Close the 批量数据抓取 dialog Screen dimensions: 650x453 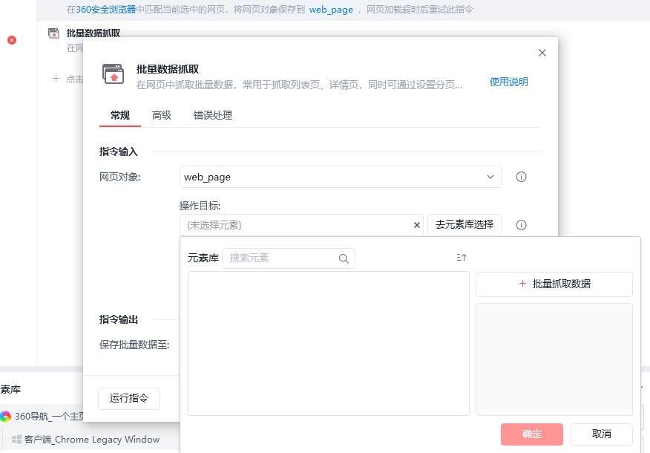(x=542, y=53)
